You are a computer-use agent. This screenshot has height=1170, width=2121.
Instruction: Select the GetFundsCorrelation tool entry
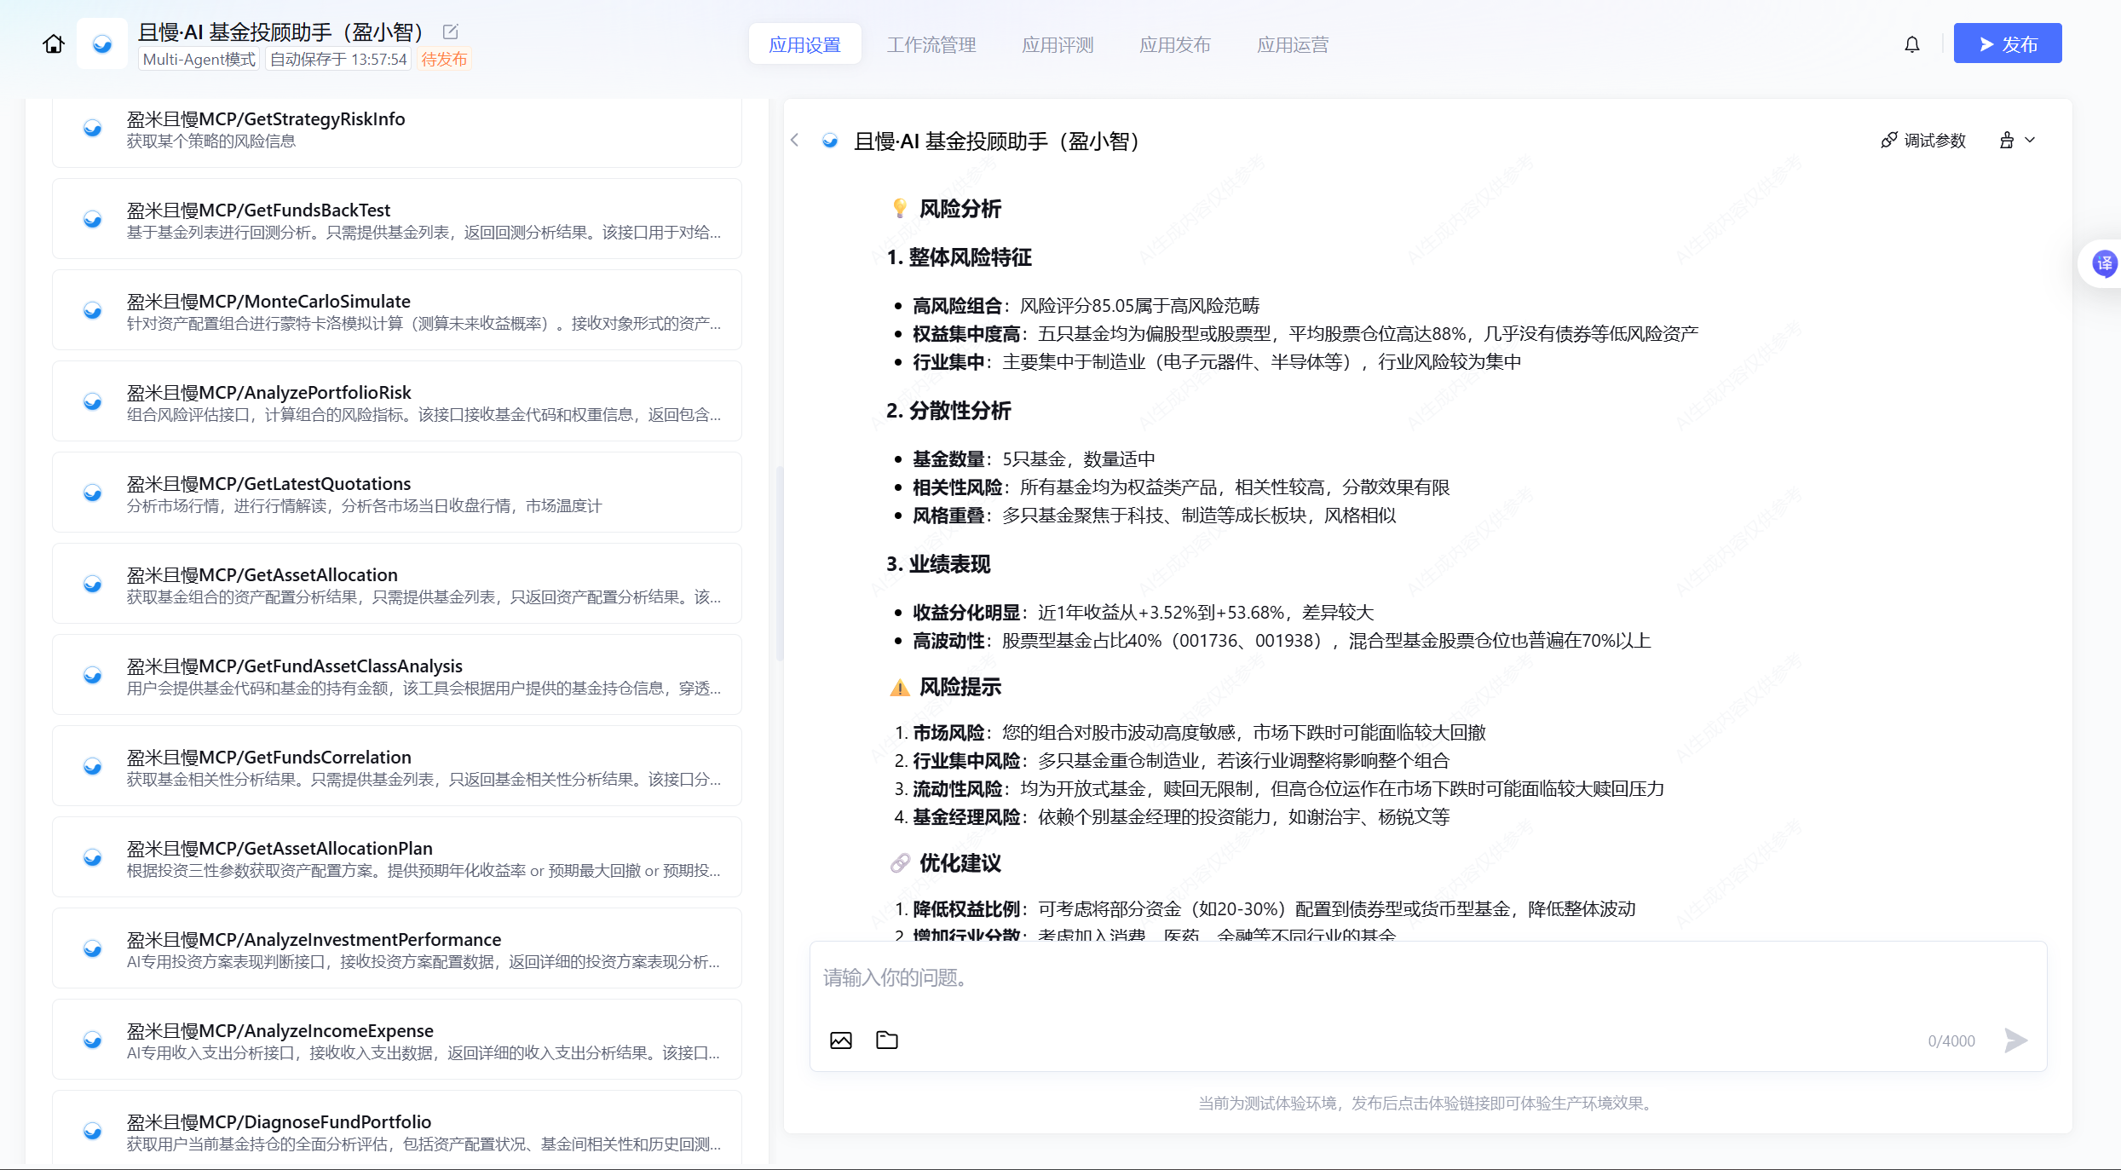(397, 767)
